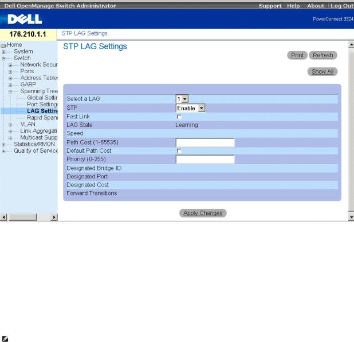Click the Designated Bridge ID label

pyautogui.click(x=94, y=168)
